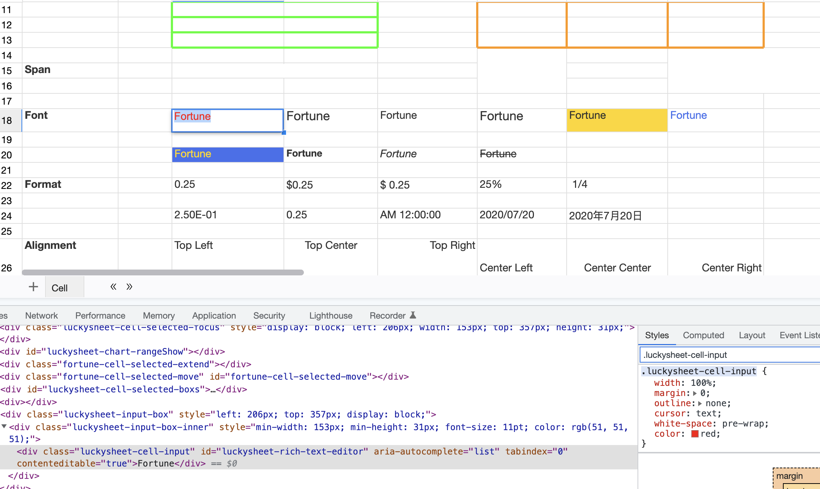
Task: Open the Lighthouse panel
Action: click(330, 315)
